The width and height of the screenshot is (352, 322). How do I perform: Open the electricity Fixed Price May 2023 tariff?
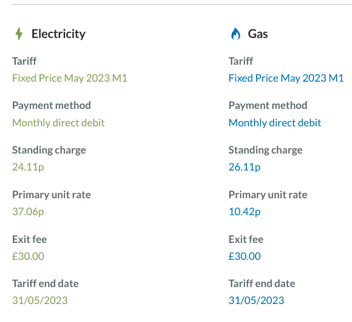pos(70,79)
